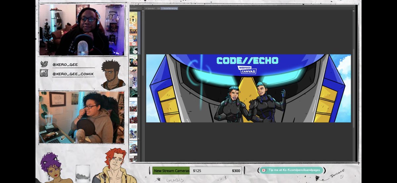Close the Episode 1 document tab
Image resolution: width=397 pixels, height=183 pixels.
click(147, 9)
